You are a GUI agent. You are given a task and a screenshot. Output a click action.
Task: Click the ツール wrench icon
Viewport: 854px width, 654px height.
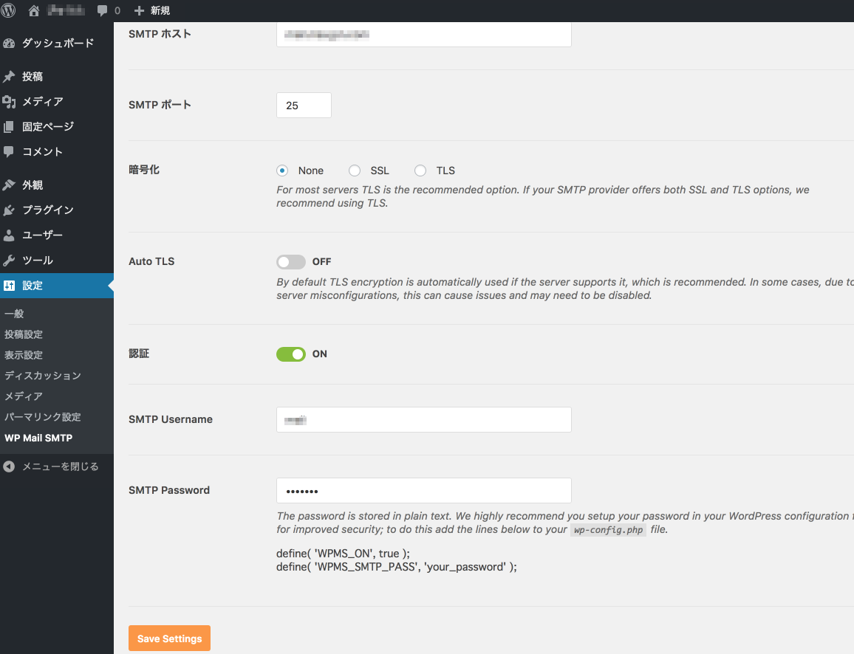(9, 260)
